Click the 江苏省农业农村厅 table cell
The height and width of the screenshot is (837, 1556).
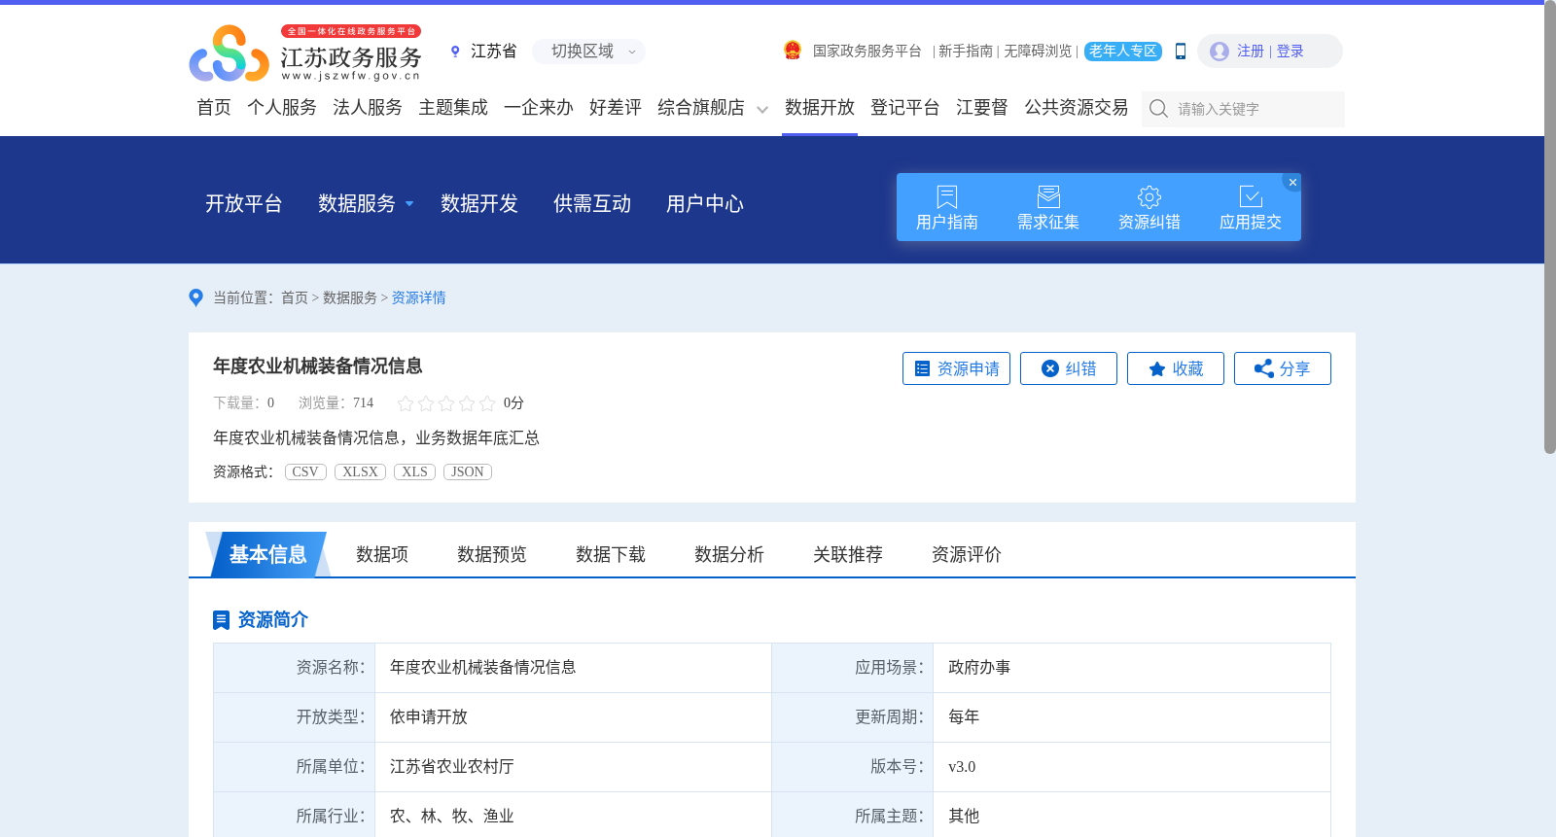coord(573,767)
